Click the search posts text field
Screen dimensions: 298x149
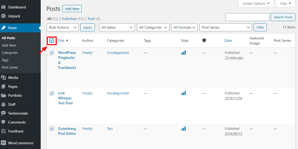pos(247,17)
